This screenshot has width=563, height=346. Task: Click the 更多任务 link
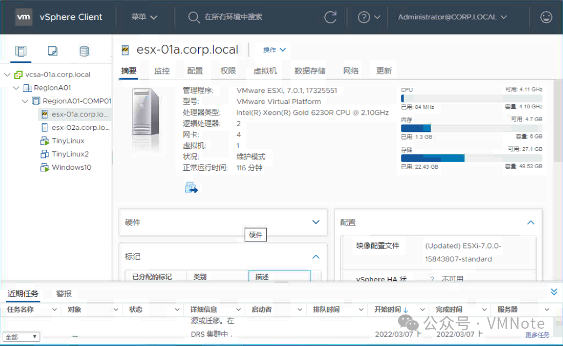[537, 335]
